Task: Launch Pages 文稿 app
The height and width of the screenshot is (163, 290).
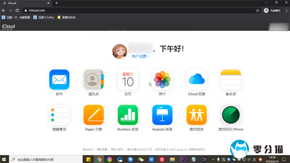Action: tap(93, 115)
